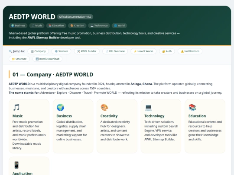Click the Official Documentation v1.0 badge
The height and width of the screenshot is (175, 234).
coord(75,17)
